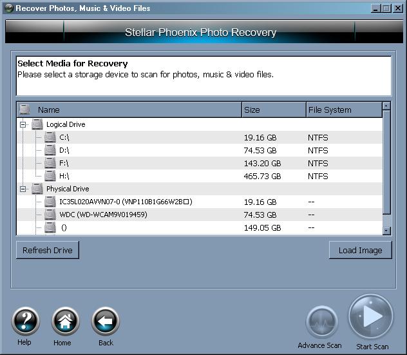Image resolution: width=407 pixels, height=355 pixels.
Task: Click the scrollbar up arrow
Action: 386,106
